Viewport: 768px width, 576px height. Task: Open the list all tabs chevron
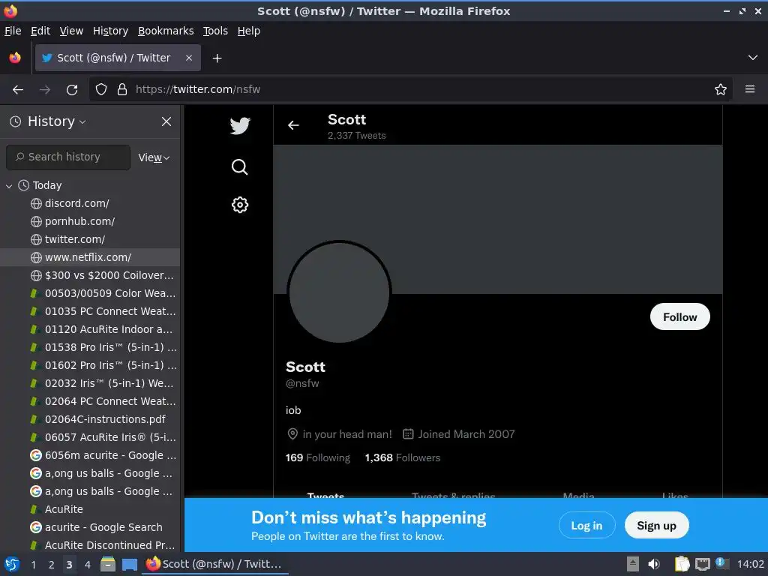coord(753,58)
